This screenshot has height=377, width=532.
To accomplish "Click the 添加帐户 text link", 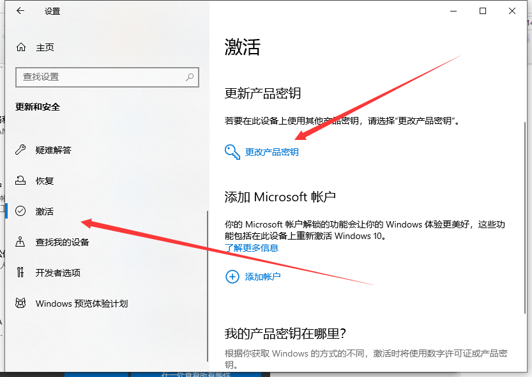I will (263, 277).
